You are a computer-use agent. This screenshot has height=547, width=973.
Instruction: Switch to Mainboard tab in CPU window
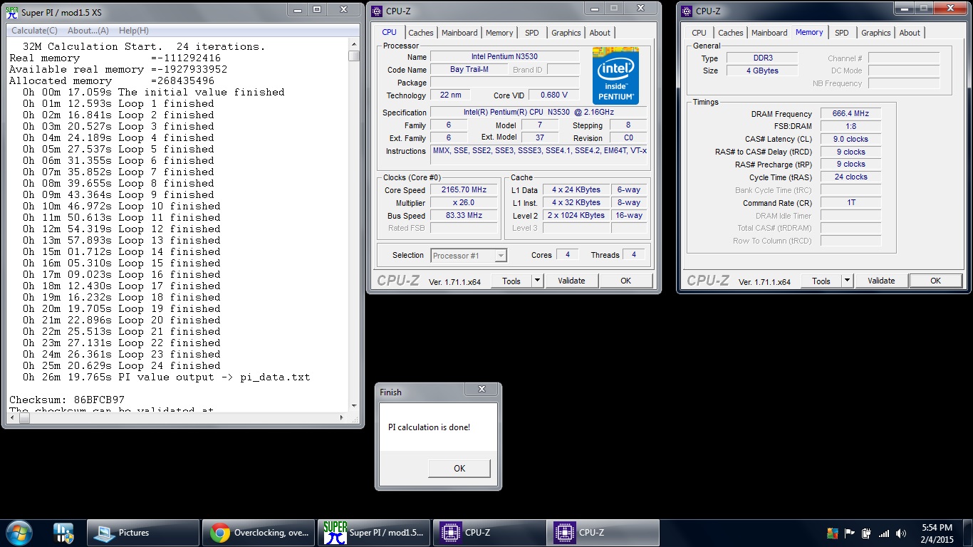tap(459, 33)
